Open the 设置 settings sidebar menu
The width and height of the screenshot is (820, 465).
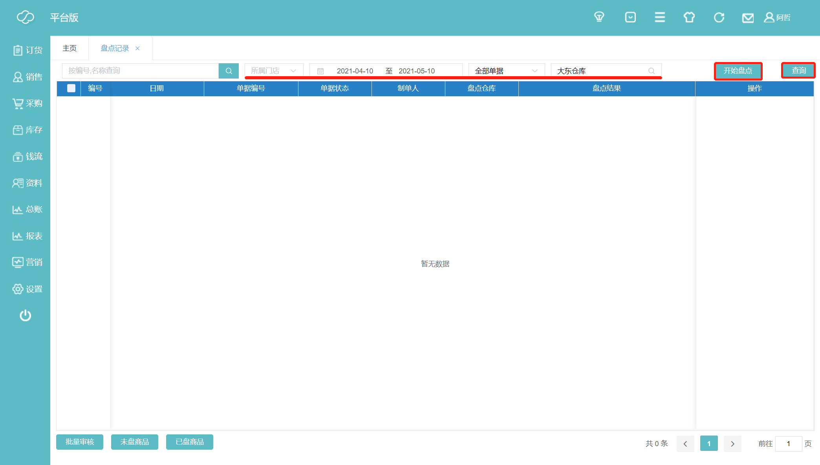27,289
